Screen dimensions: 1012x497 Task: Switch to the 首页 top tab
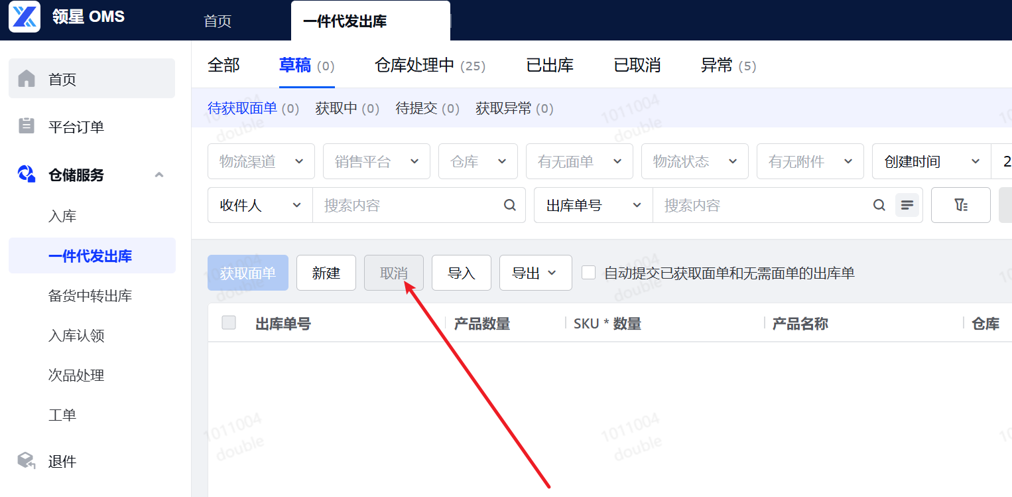pos(218,21)
